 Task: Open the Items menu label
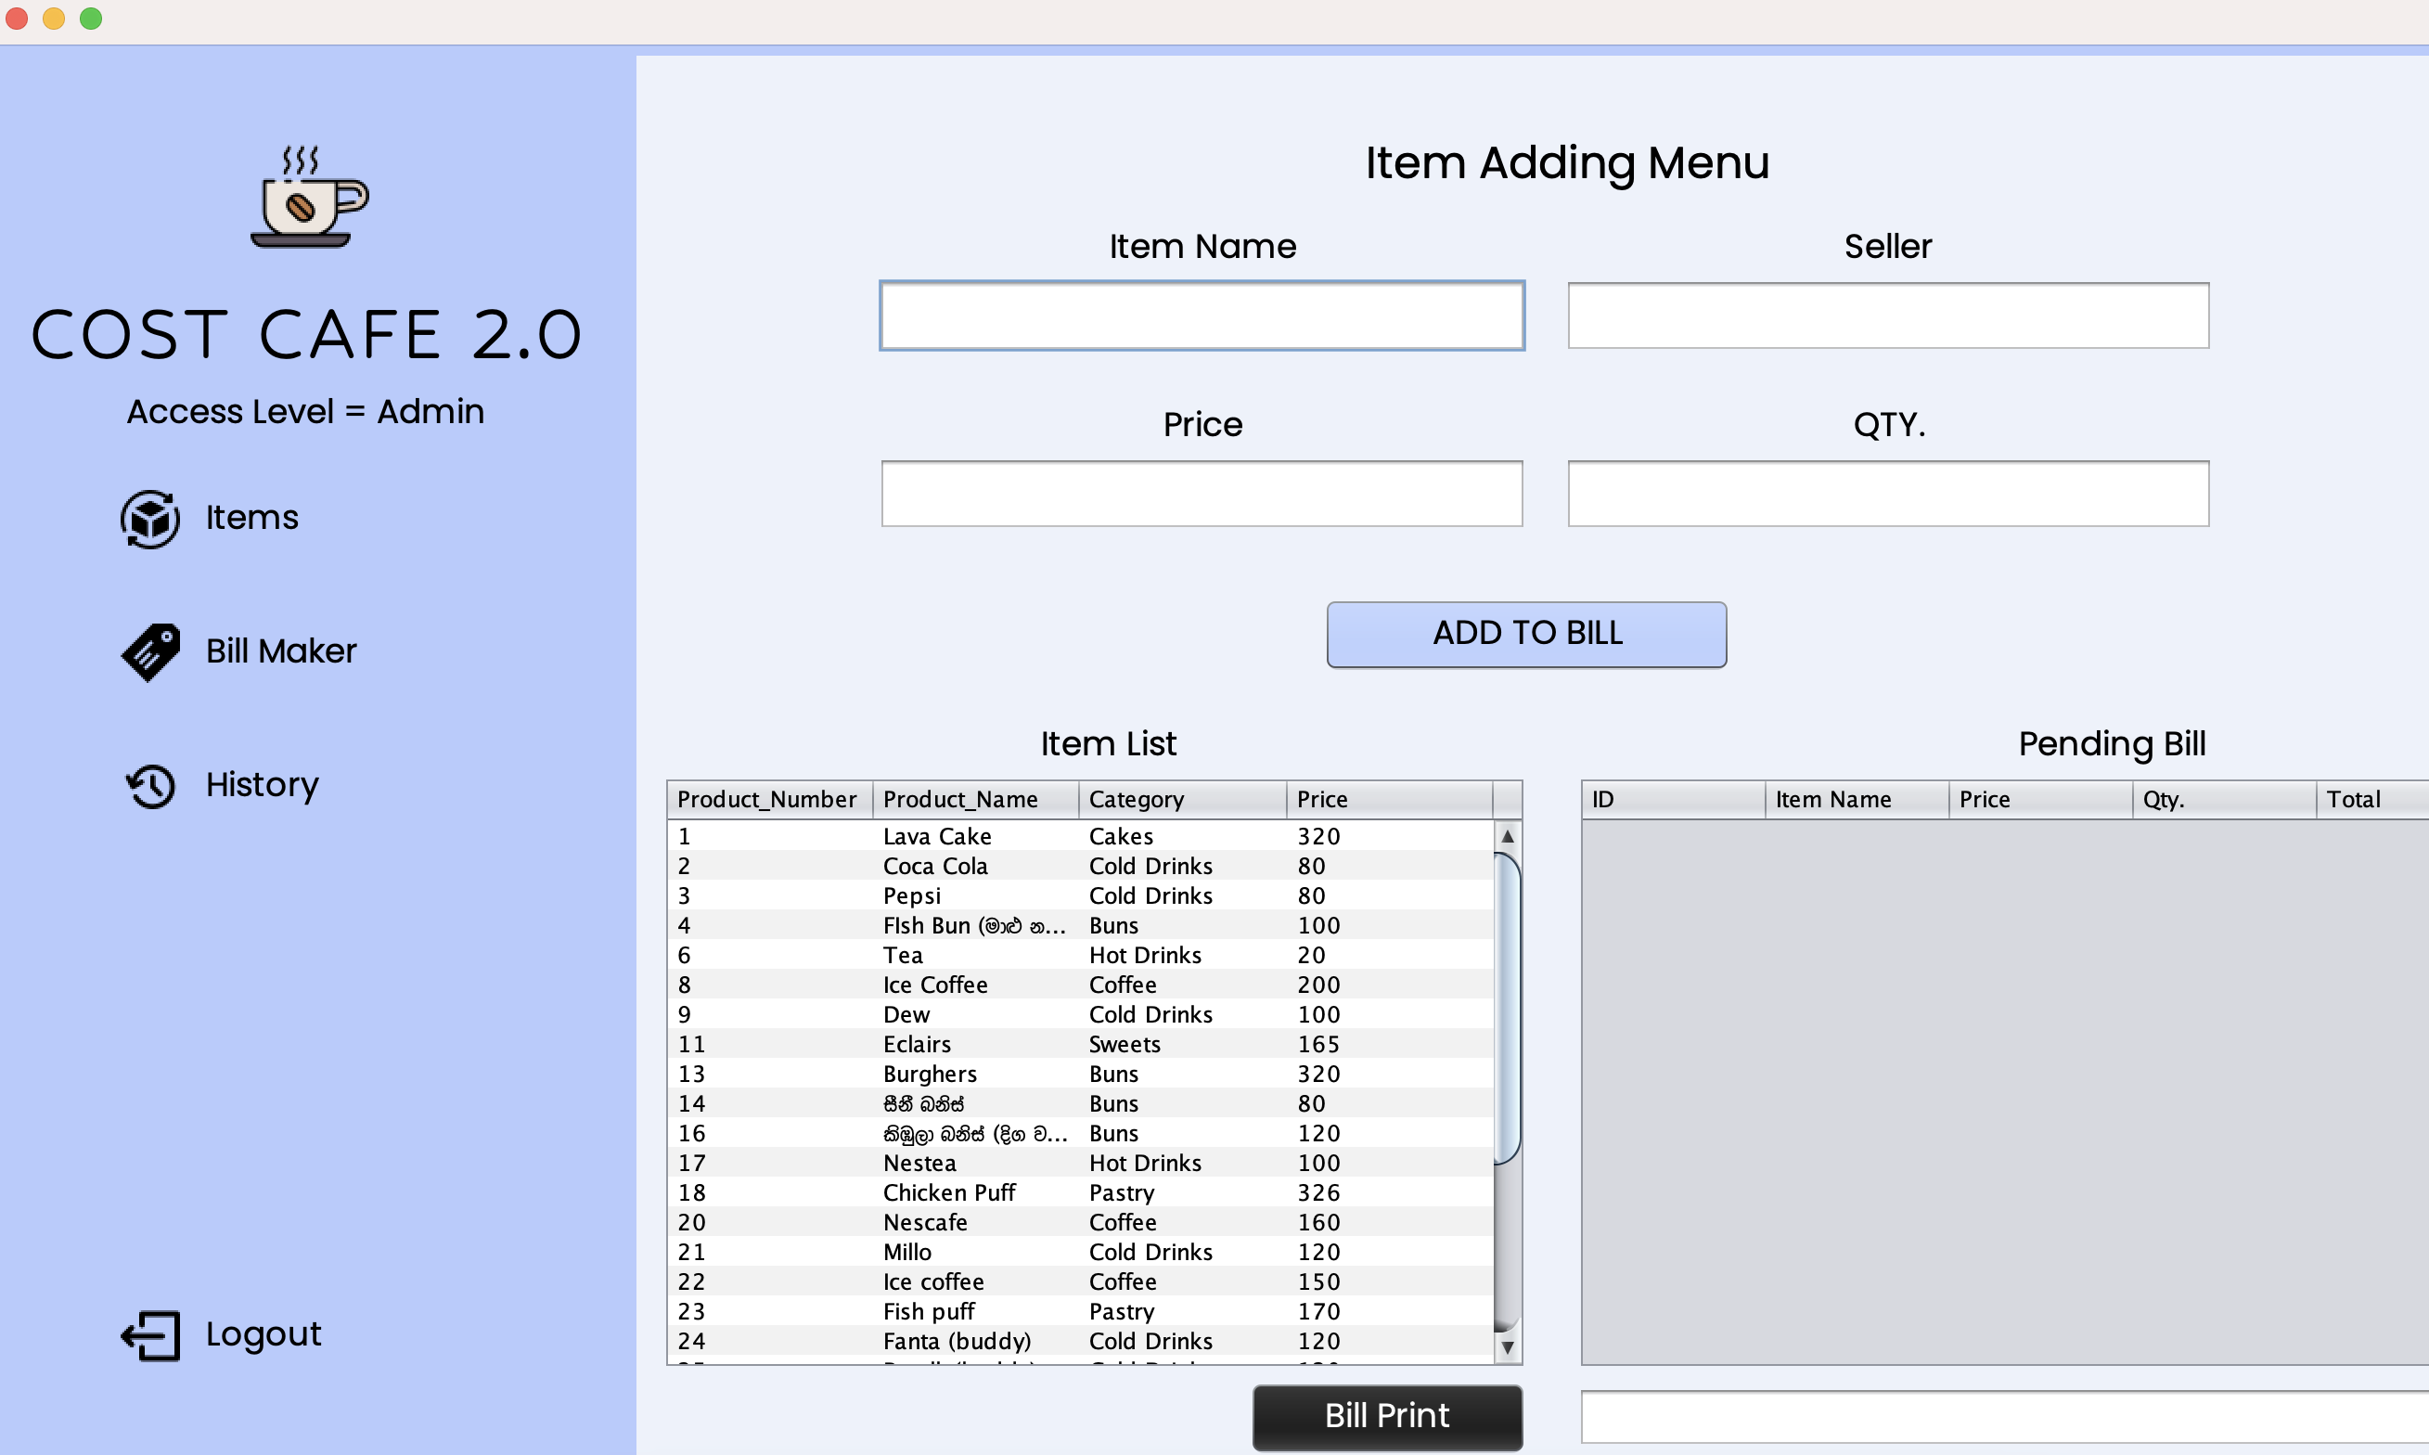pos(252,518)
